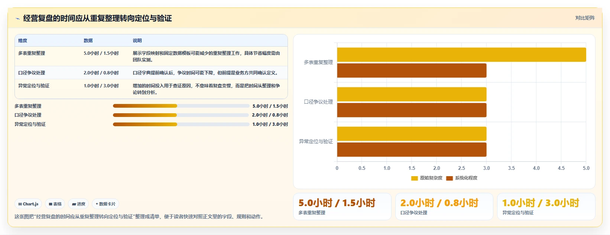Click the 异常定位与验证 progress row label
Screen dimensions: 610x235
point(30,124)
